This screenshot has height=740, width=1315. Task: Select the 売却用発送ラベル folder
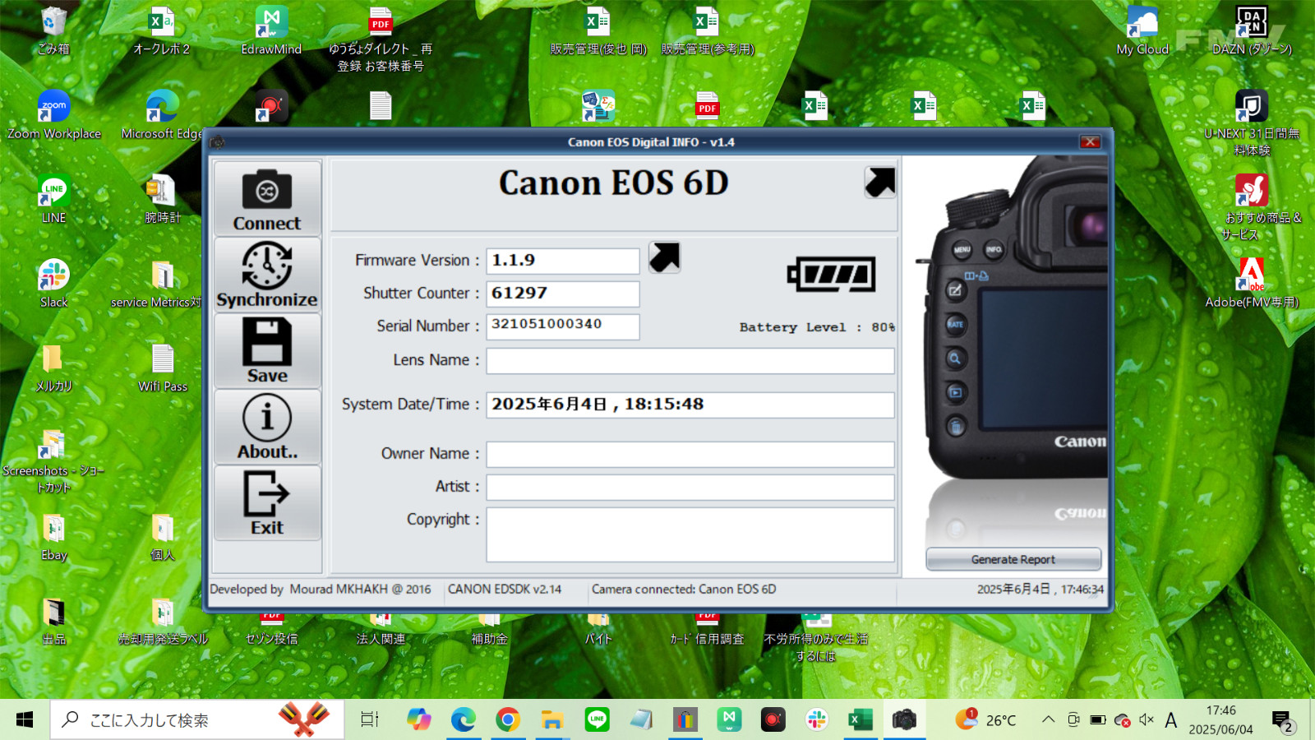[x=162, y=622]
